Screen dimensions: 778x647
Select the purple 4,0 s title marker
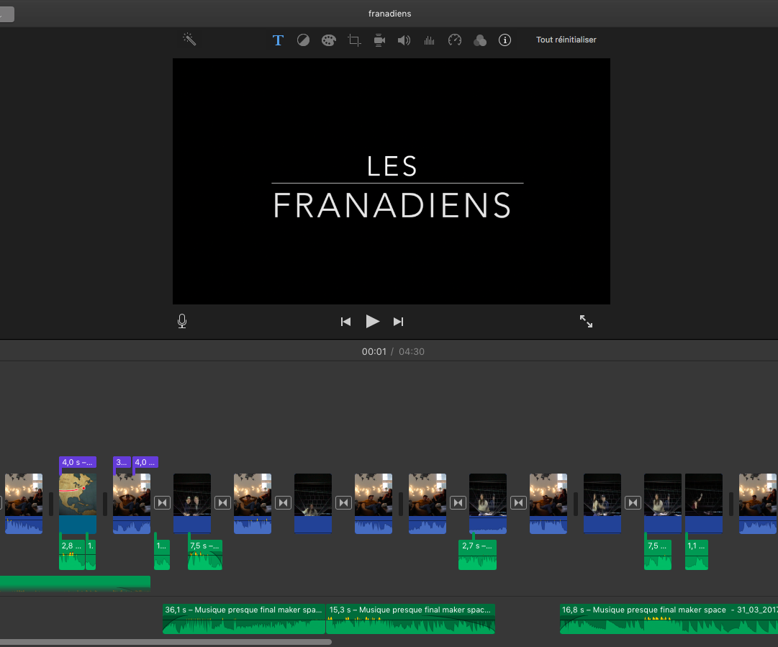[x=78, y=462]
